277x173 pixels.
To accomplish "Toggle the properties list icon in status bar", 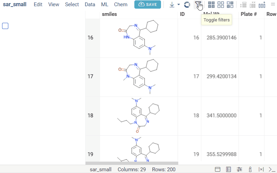I will pyautogui.click(x=229, y=169).
